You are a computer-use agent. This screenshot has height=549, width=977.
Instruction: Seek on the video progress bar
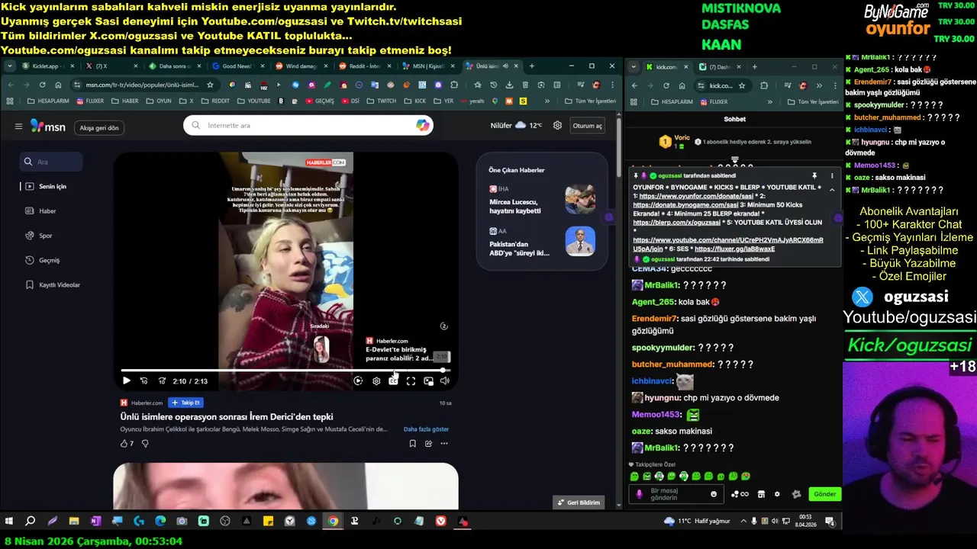point(285,371)
